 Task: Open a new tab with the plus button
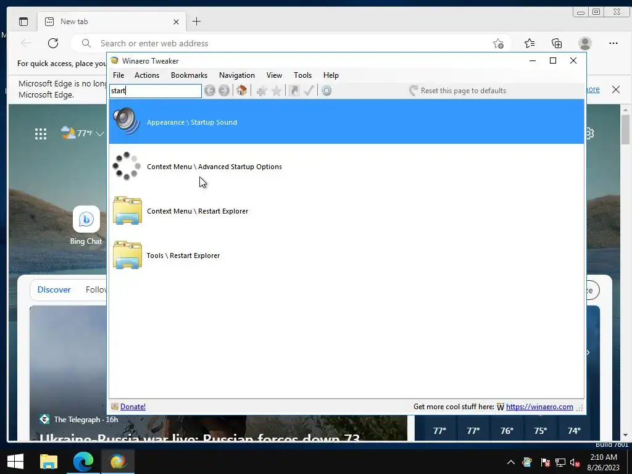click(196, 22)
